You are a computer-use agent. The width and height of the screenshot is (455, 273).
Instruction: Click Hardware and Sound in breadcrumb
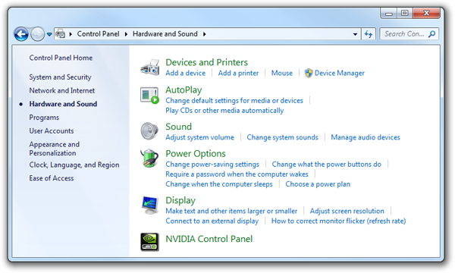(x=165, y=34)
